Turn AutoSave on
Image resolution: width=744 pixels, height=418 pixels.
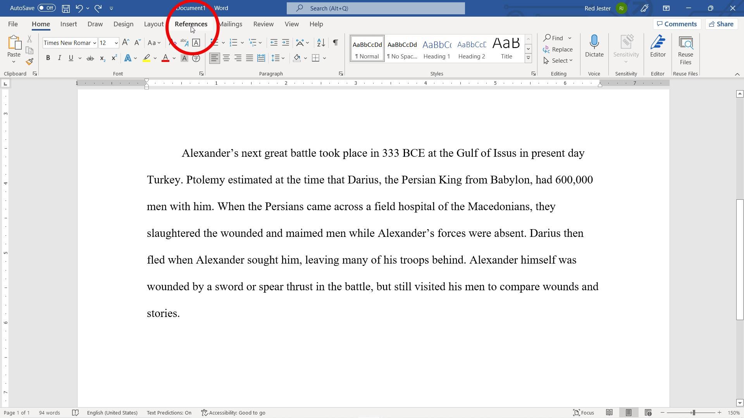(46, 8)
